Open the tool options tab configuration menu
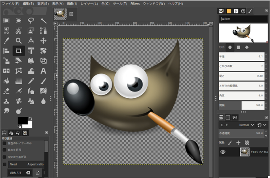 tap(46, 132)
